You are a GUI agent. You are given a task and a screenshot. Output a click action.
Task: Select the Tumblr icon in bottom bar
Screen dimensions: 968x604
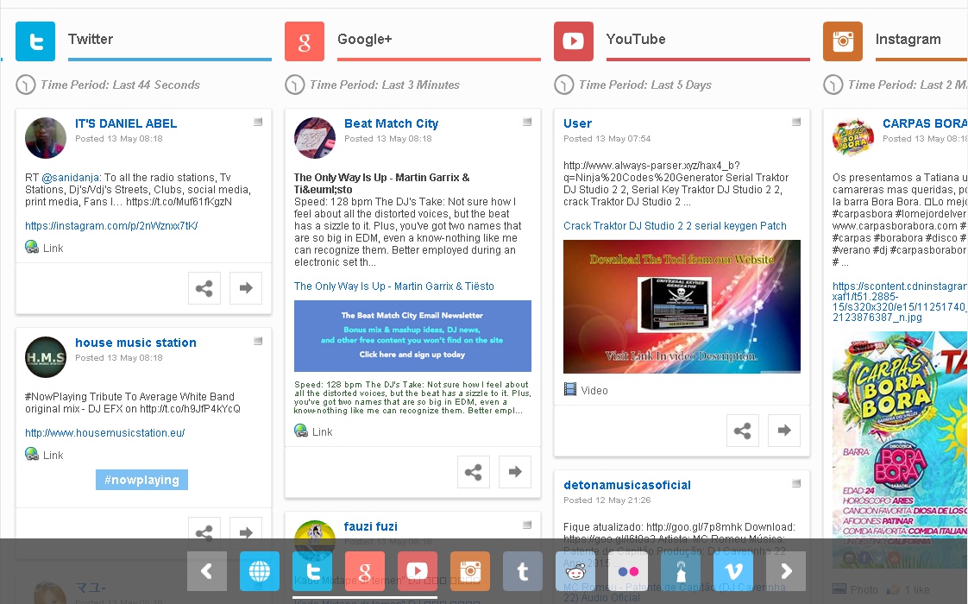pyautogui.click(x=523, y=571)
